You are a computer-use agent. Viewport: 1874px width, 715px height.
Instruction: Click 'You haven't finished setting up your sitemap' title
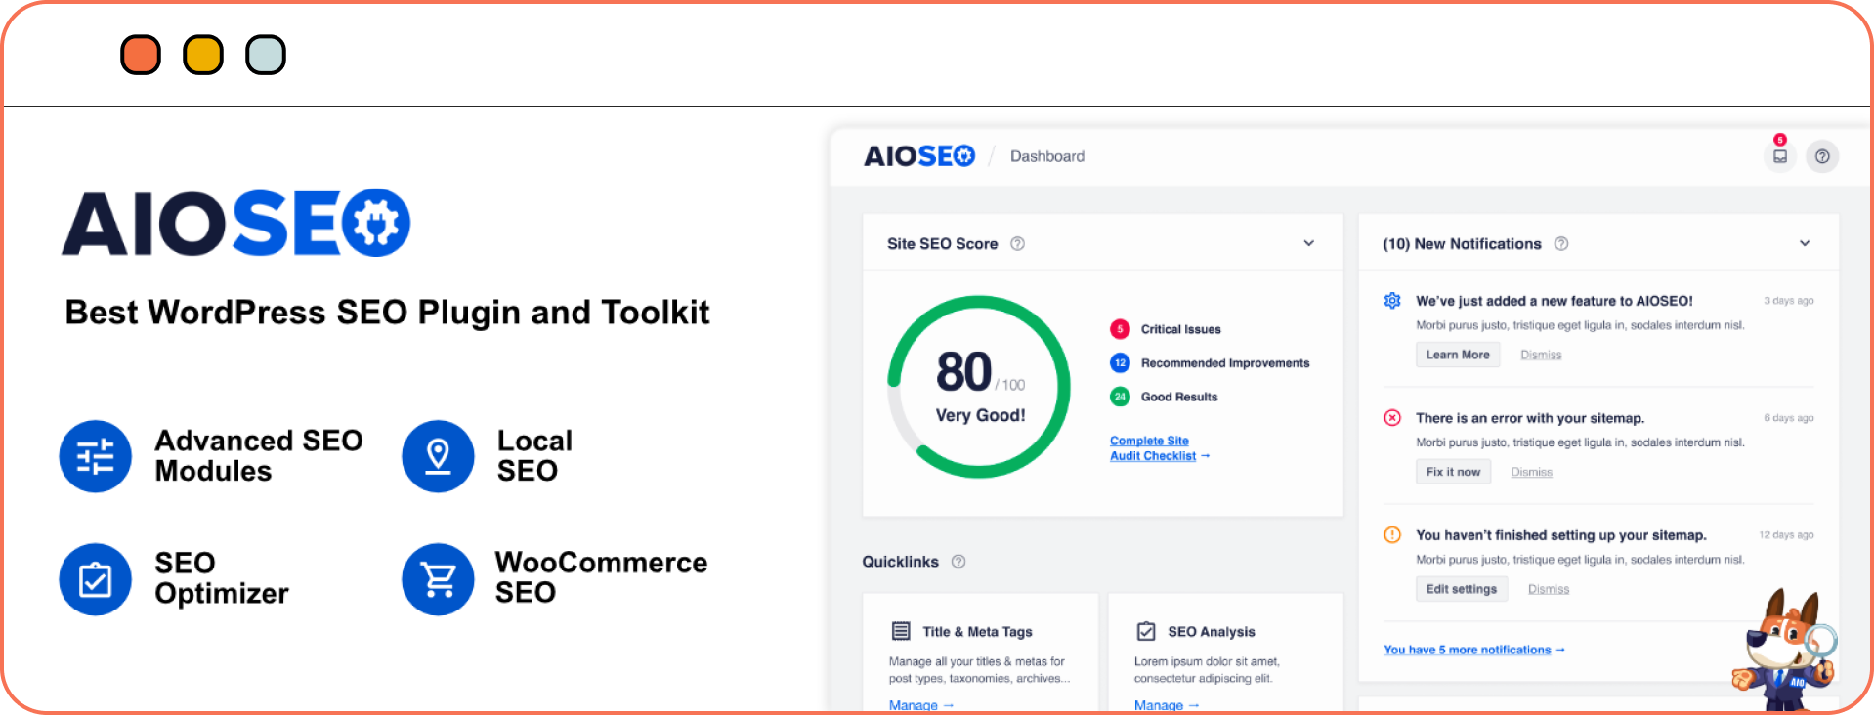point(1561,535)
